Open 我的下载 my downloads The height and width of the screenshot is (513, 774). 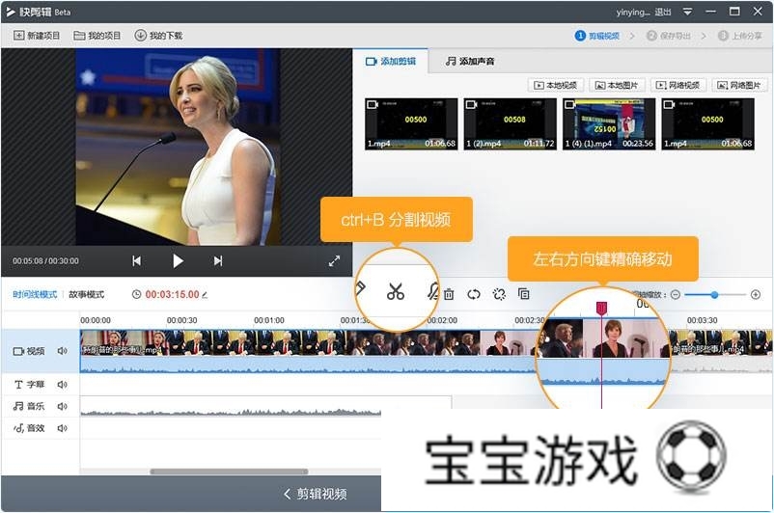pyautogui.click(x=158, y=36)
